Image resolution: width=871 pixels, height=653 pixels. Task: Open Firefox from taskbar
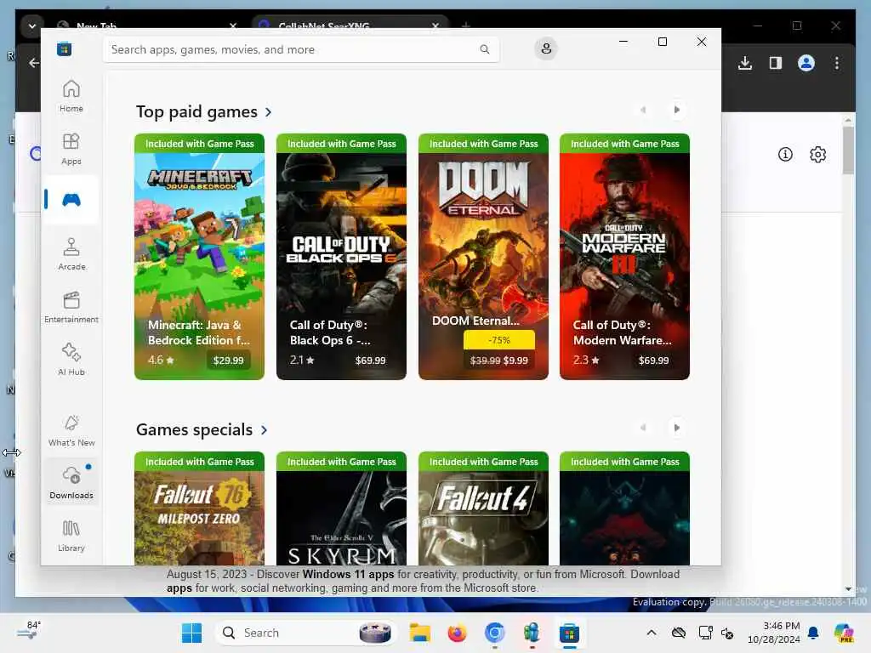[x=457, y=633]
